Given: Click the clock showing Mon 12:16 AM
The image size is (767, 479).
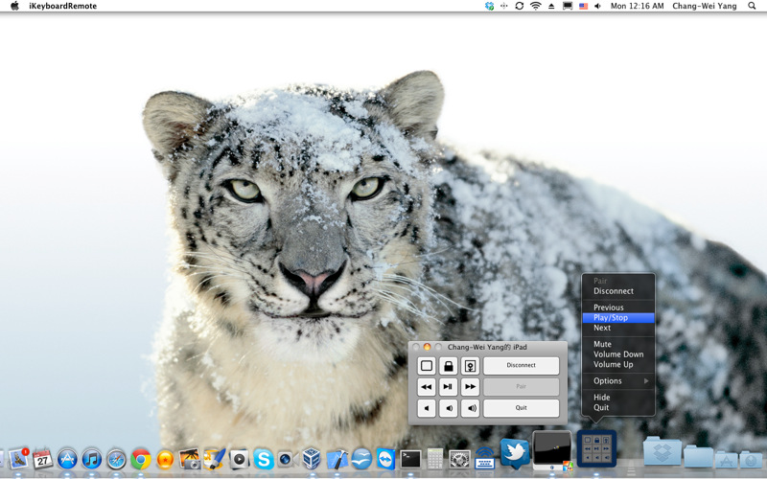Looking at the screenshot, I should pyautogui.click(x=637, y=6).
